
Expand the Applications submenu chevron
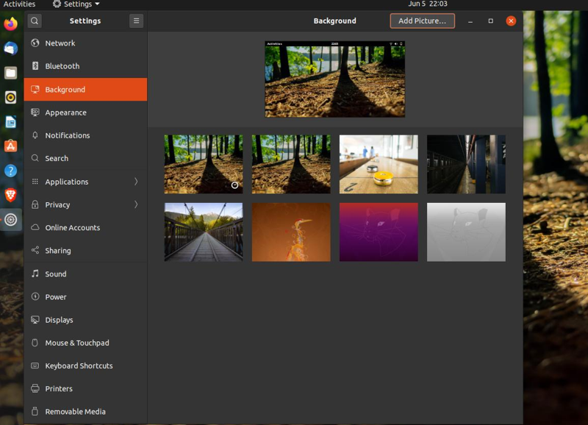coord(136,182)
